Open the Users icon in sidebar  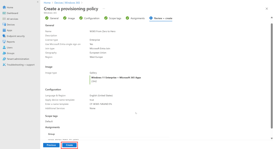point(4,48)
